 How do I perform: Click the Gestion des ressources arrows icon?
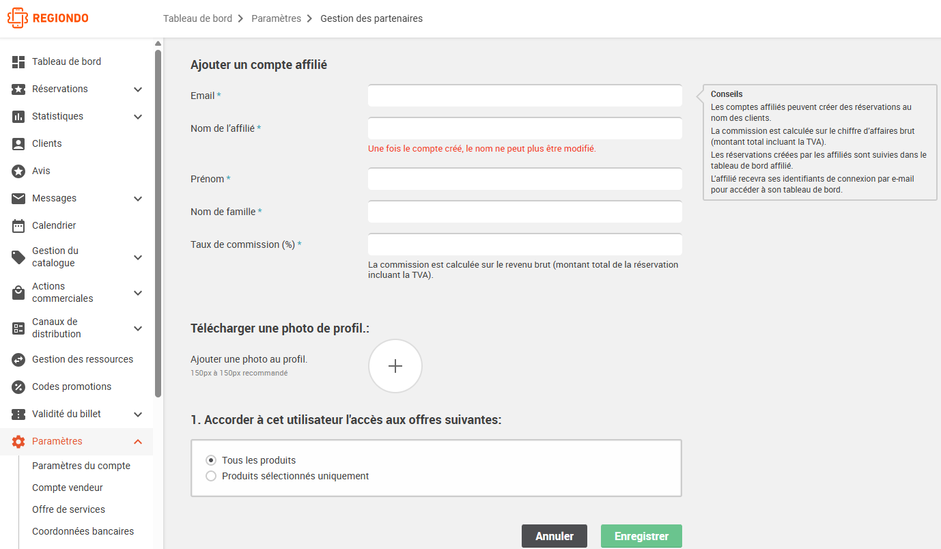(18, 359)
